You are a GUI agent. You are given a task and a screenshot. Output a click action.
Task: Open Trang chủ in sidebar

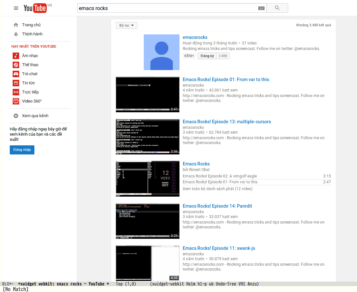[x=31, y=25]
